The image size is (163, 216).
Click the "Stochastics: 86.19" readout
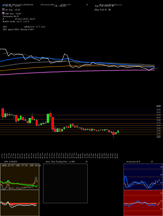click(11, 16)
